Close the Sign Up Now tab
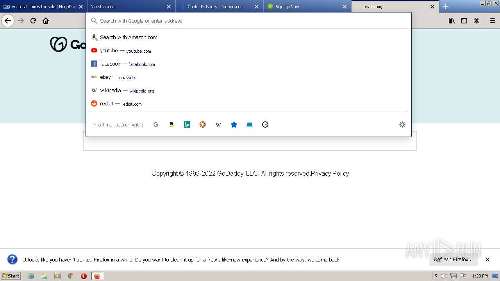500x281 pixels. (x=345, y=7)
